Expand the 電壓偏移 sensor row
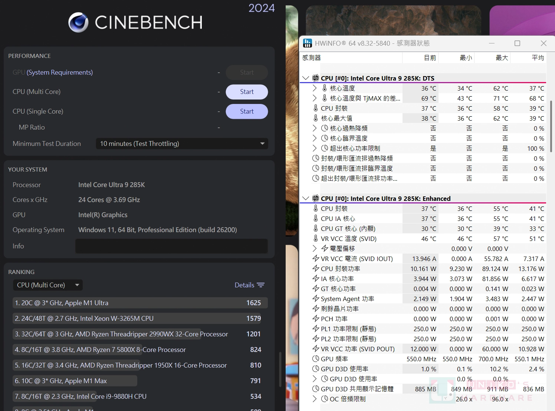 315,248
